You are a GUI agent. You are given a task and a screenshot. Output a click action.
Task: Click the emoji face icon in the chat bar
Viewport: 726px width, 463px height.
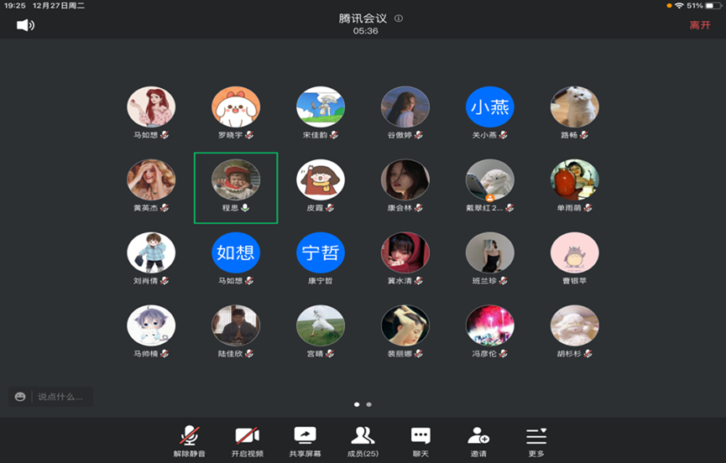[20, 397]
